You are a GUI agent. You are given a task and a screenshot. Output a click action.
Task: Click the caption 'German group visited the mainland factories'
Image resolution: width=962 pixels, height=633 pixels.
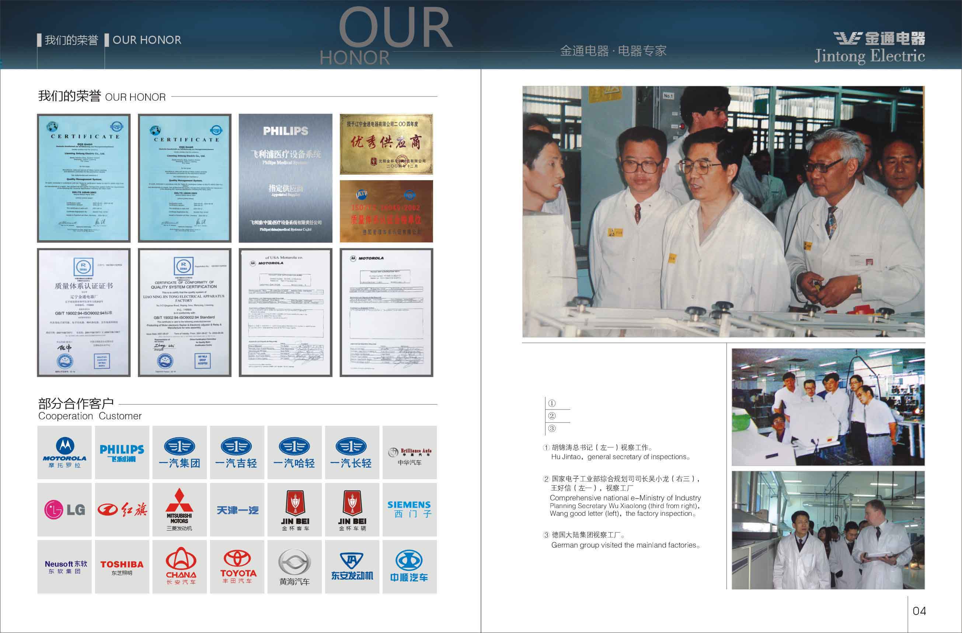click(626, 545)
